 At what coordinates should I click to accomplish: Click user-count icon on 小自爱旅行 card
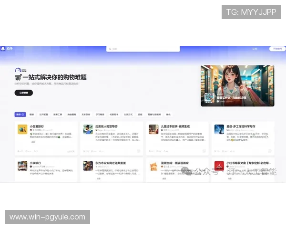(x=19, y=151)
